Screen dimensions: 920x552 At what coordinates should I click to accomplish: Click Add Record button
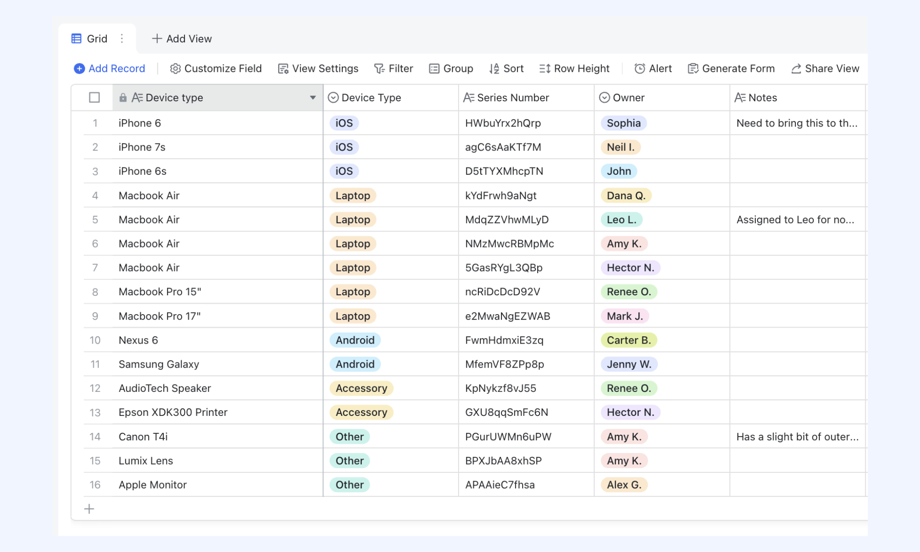(109, 69)
